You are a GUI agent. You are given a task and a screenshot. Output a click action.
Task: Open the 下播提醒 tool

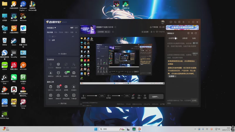(x=74, y=97)
